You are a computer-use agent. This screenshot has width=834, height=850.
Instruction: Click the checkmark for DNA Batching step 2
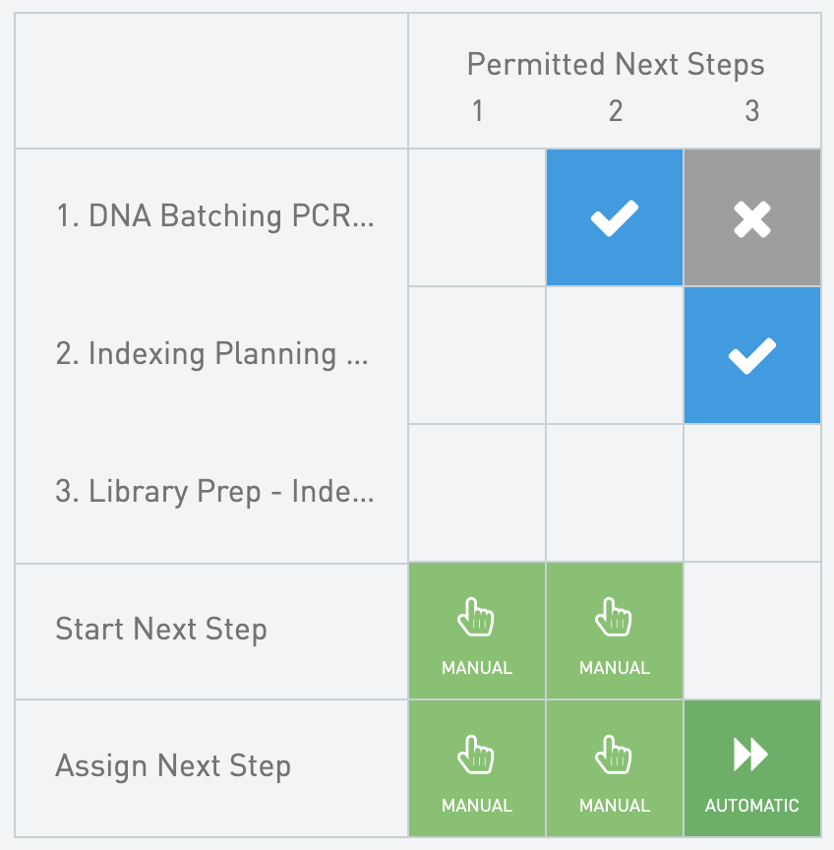615,217
